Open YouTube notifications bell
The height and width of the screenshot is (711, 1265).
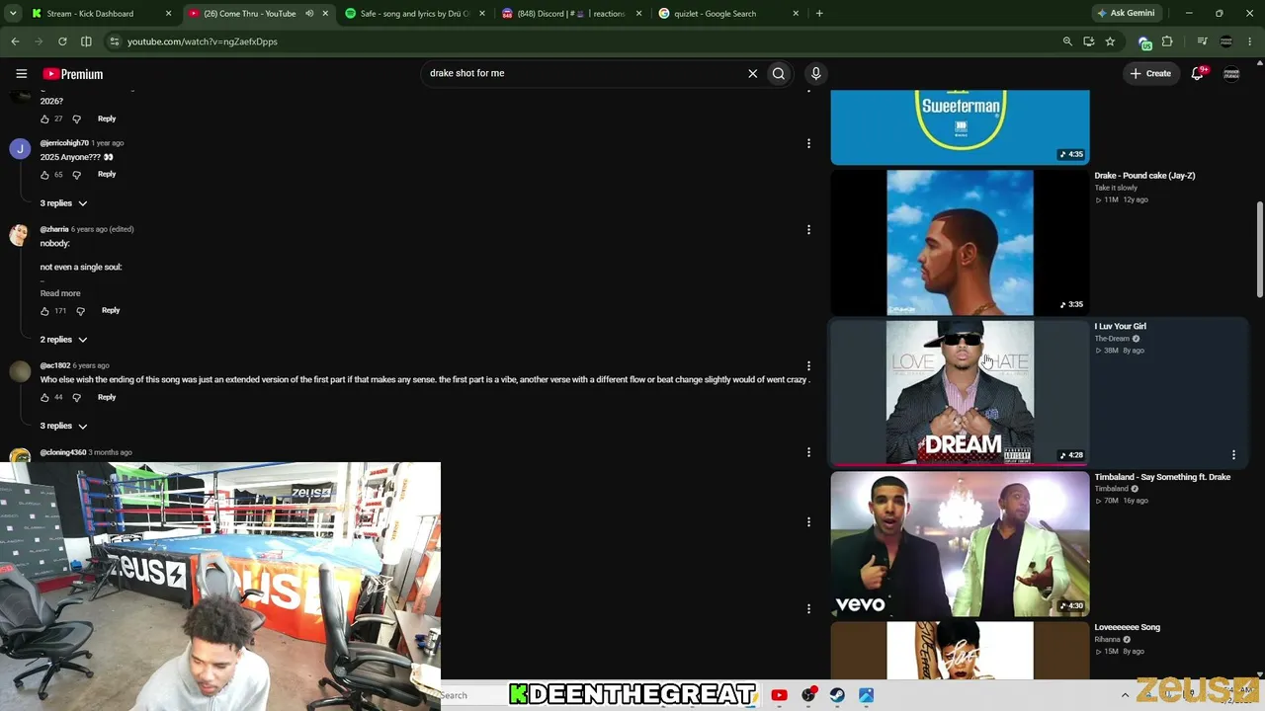(1198, 73)
